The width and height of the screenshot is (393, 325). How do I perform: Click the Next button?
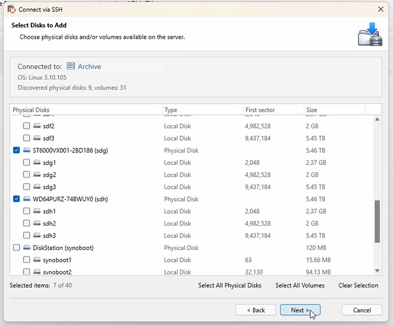300,310
